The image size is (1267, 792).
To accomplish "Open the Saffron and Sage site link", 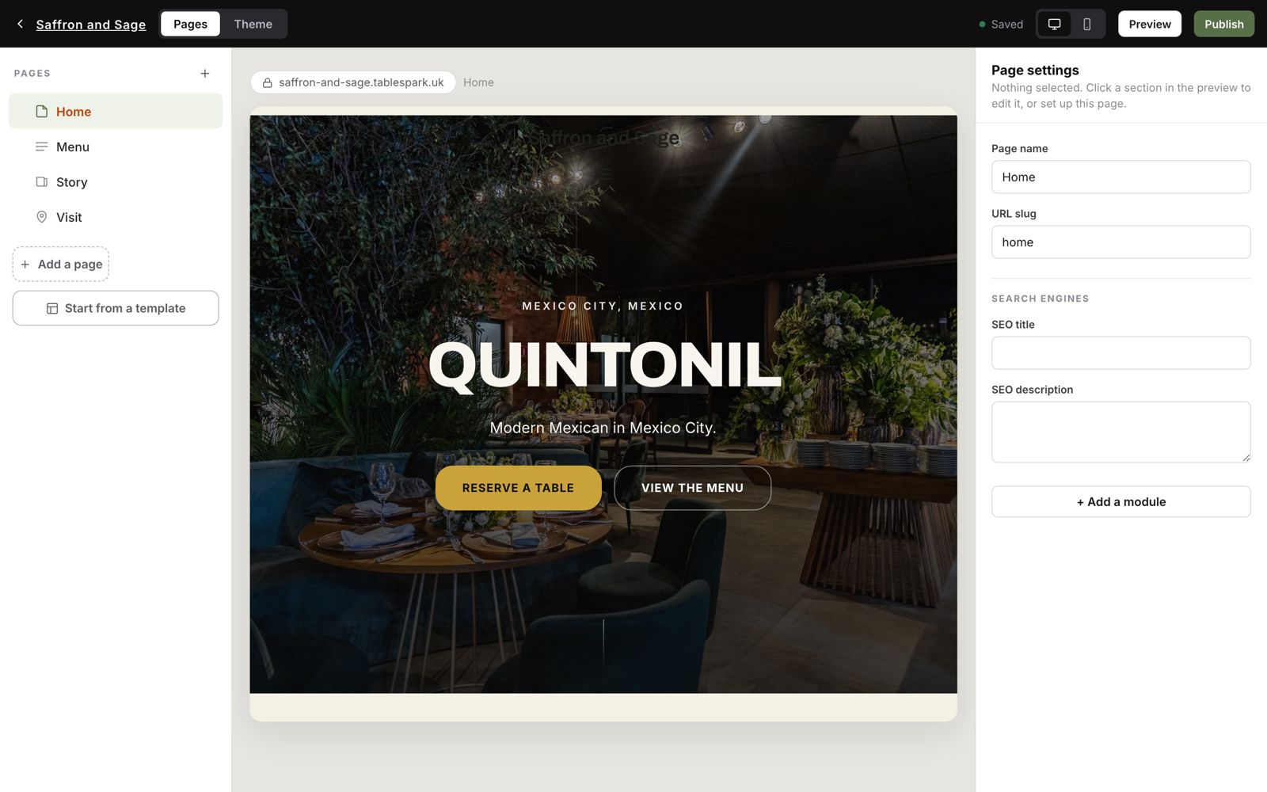I will pos(91,25).
